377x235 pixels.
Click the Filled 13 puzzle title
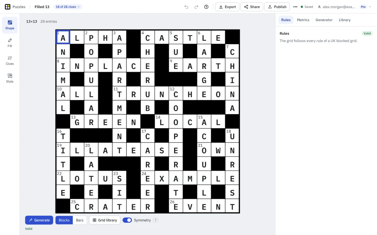coord(42,7)
